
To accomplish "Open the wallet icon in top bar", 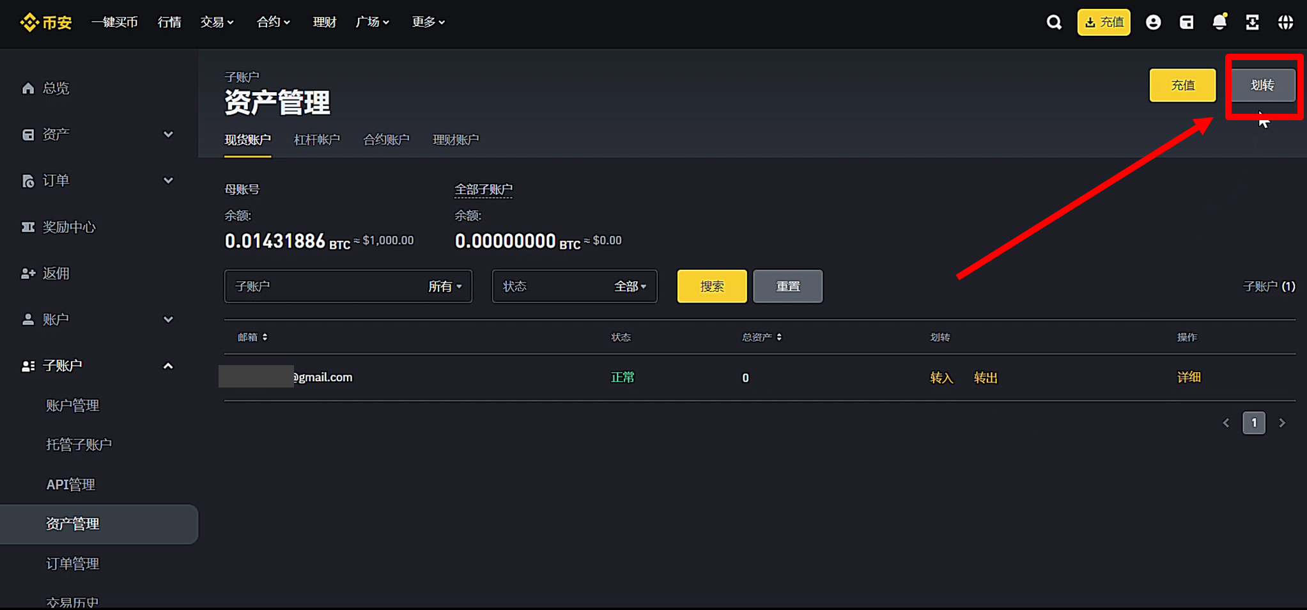I will point(1186,22).
